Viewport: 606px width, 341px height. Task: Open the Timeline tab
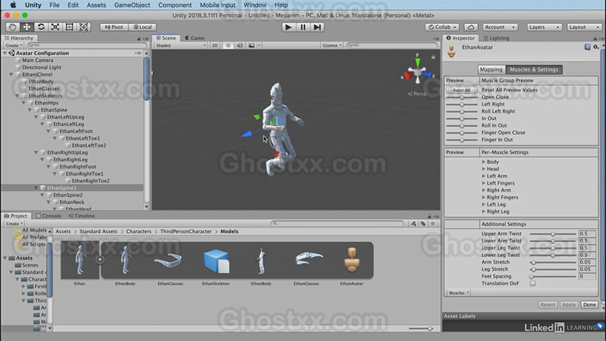81,216
